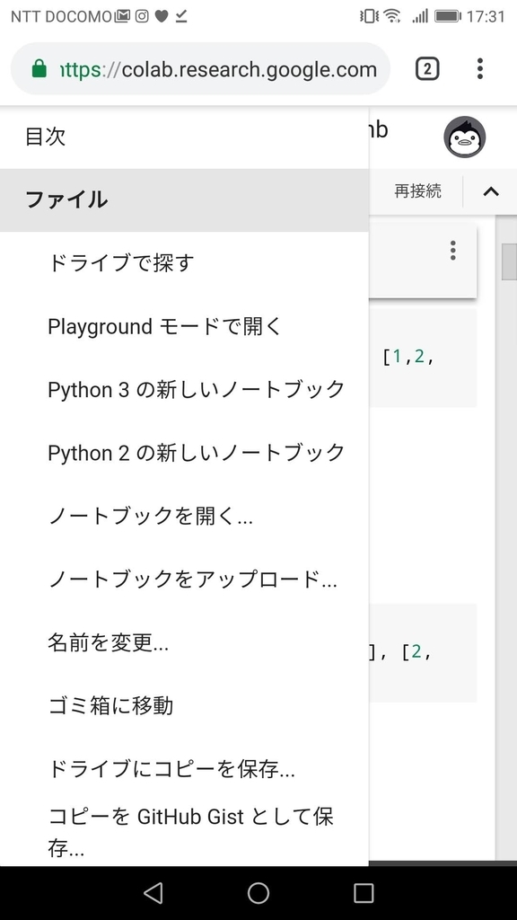Tap the Android home button
The height and width of the screenshot is (920, 517).
258,893
